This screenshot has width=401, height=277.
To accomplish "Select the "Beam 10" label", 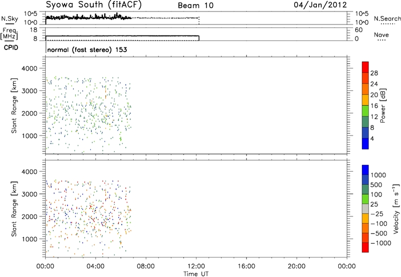I will coord(195,5).
